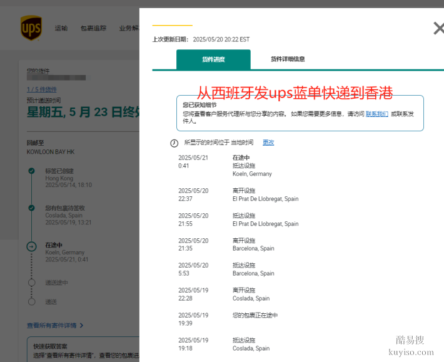Open the 联系我们 link

[x=377, y=114]
